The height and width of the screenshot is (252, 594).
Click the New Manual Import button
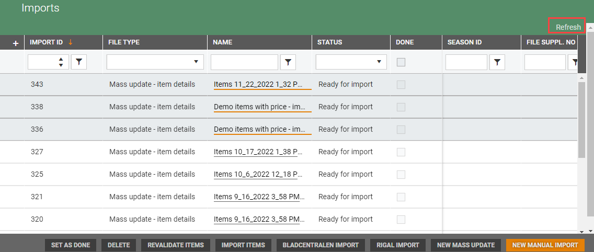[545, 245]
